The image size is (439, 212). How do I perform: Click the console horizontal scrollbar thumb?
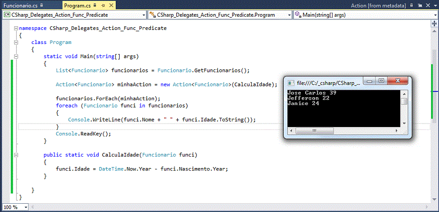(314, 131)
